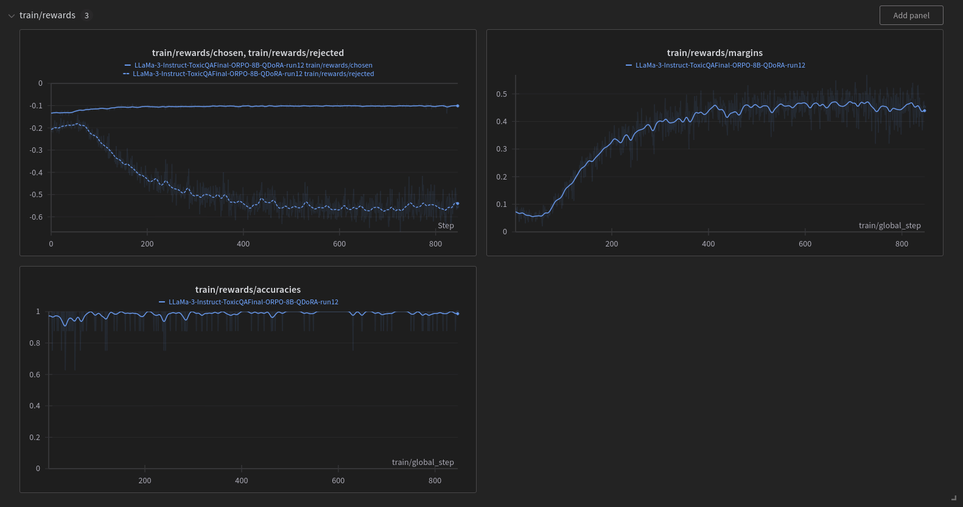Click the end point of the margins line

point(924,111)
